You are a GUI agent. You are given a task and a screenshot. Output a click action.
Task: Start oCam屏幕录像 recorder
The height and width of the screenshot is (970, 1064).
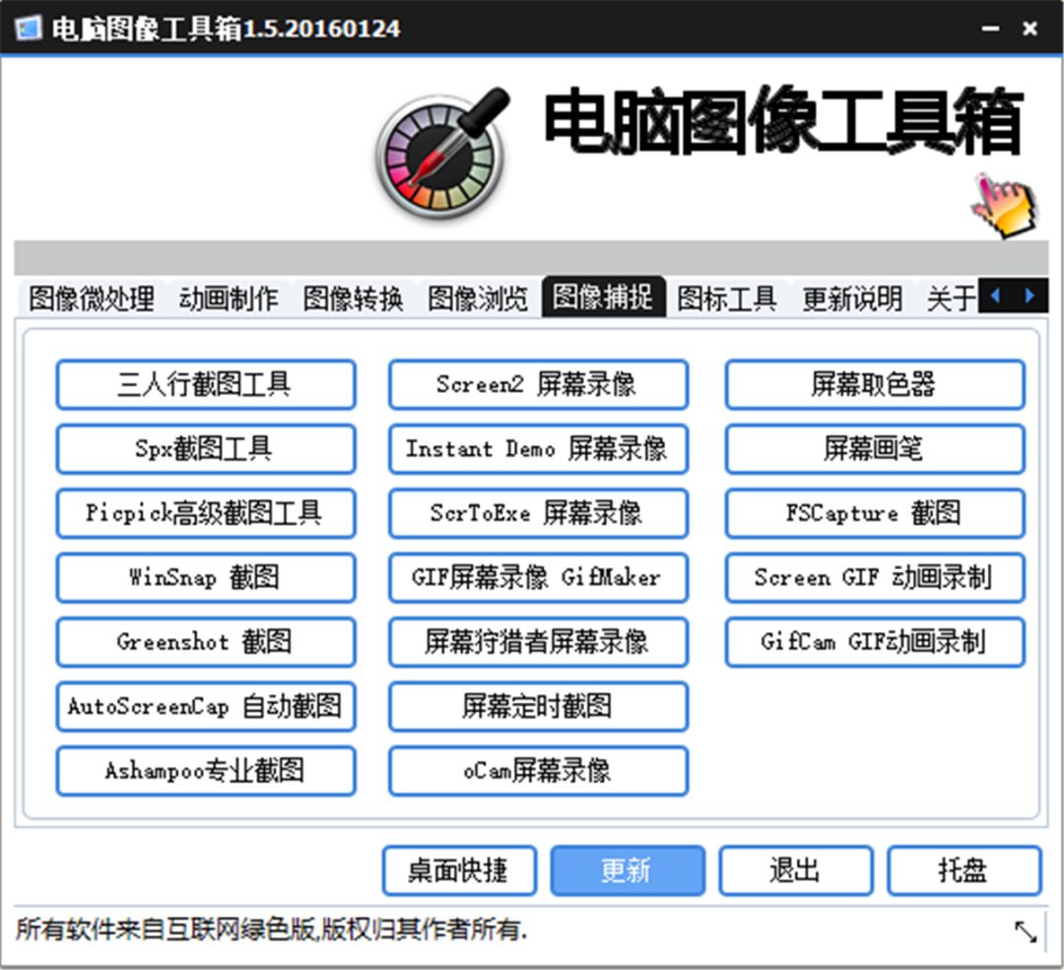coord(538,771)
